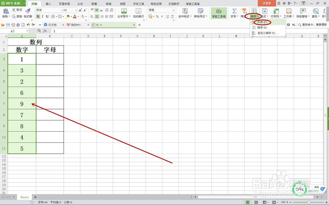The width and height of the screenshot is (329, 205).
Task: Switch to normal view in status bar
Action: [248, 202]
